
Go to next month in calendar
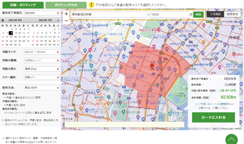point(58,20)
